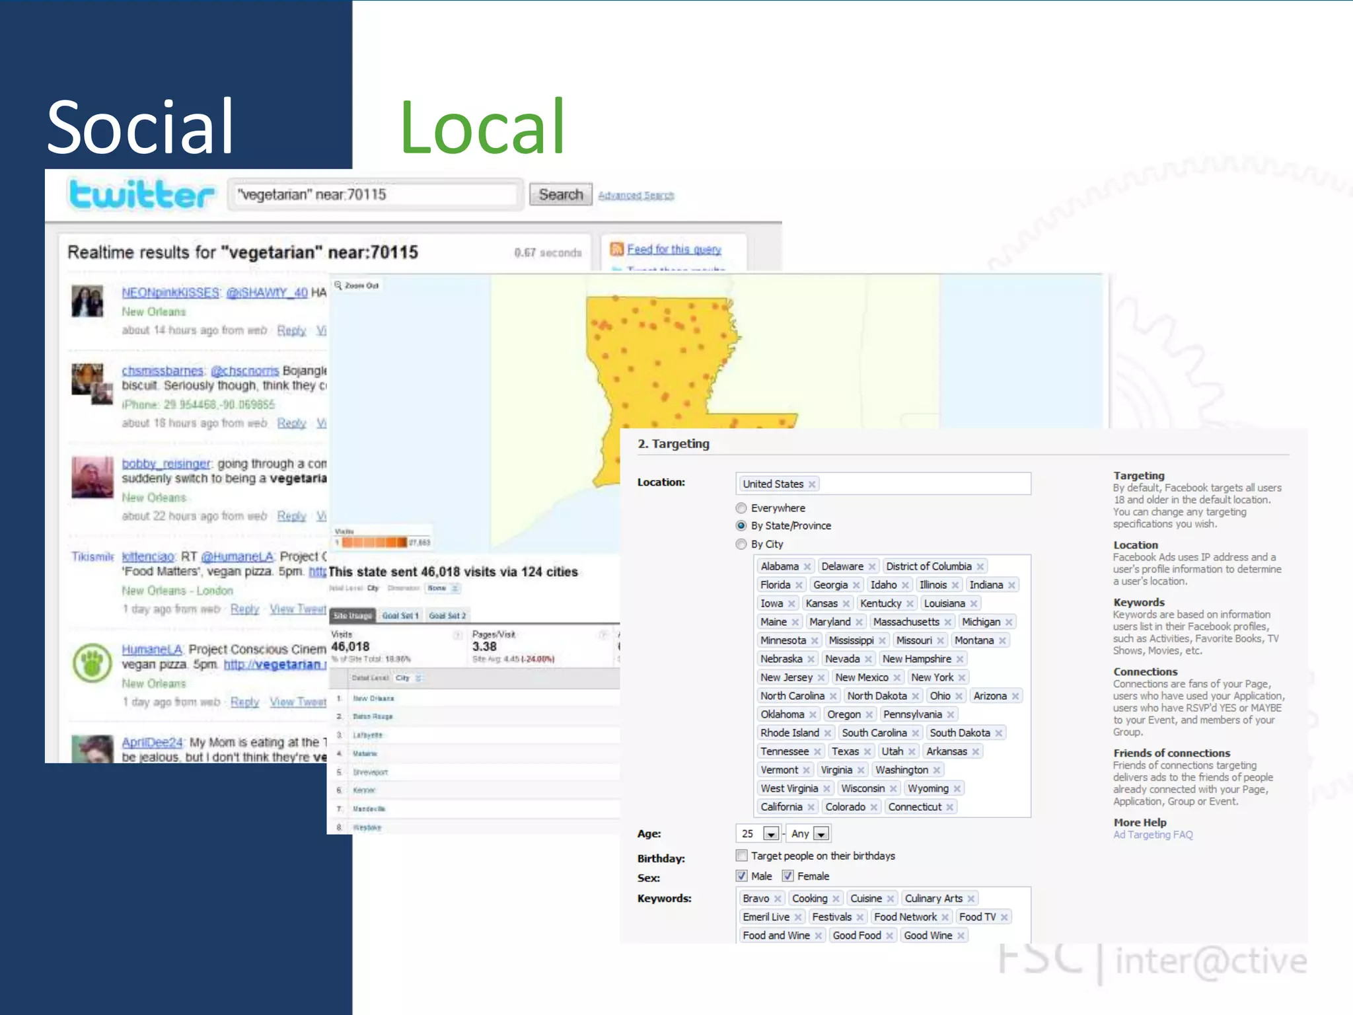Remove United States location tag
The width and height of the screenshot is (1353, 1015).
[812, 484]
